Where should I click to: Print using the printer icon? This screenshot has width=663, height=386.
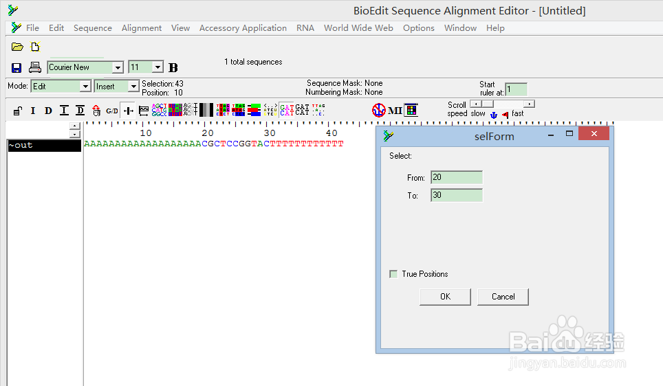34,67
